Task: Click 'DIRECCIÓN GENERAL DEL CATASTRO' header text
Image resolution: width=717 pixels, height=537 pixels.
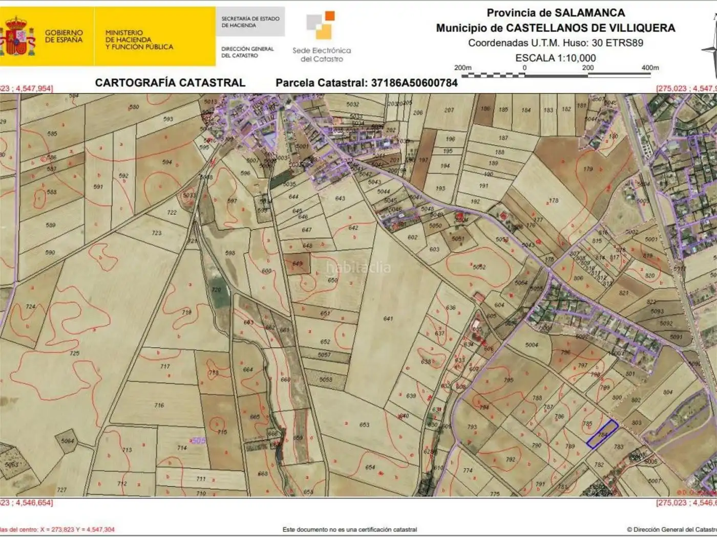Action: click(247, 52)
